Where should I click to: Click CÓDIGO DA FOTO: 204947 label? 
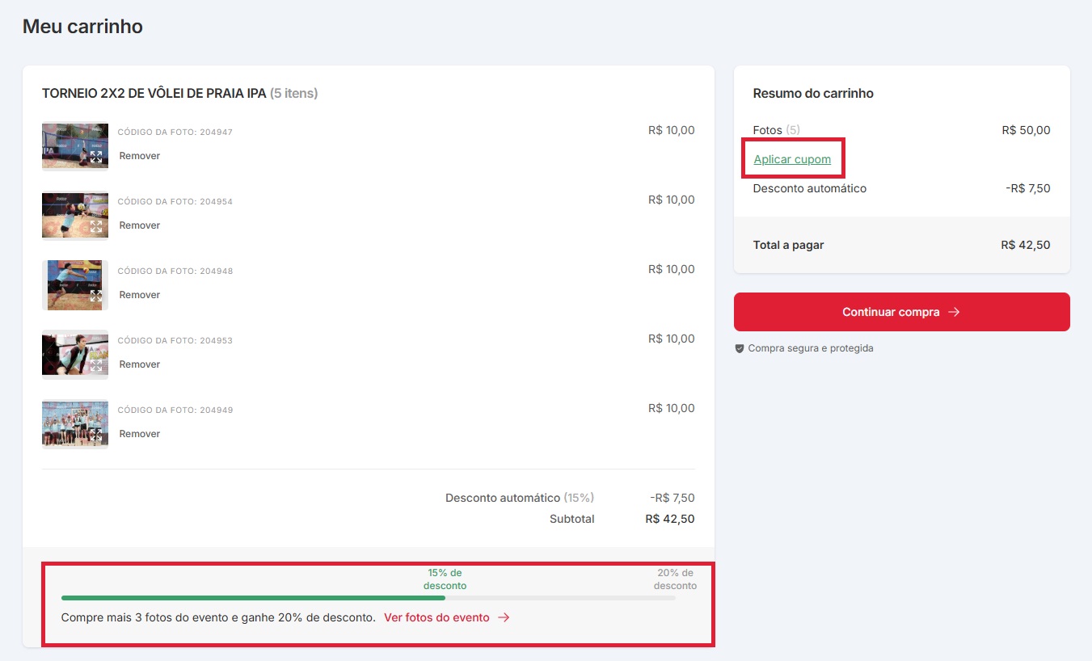click(175, 132)
